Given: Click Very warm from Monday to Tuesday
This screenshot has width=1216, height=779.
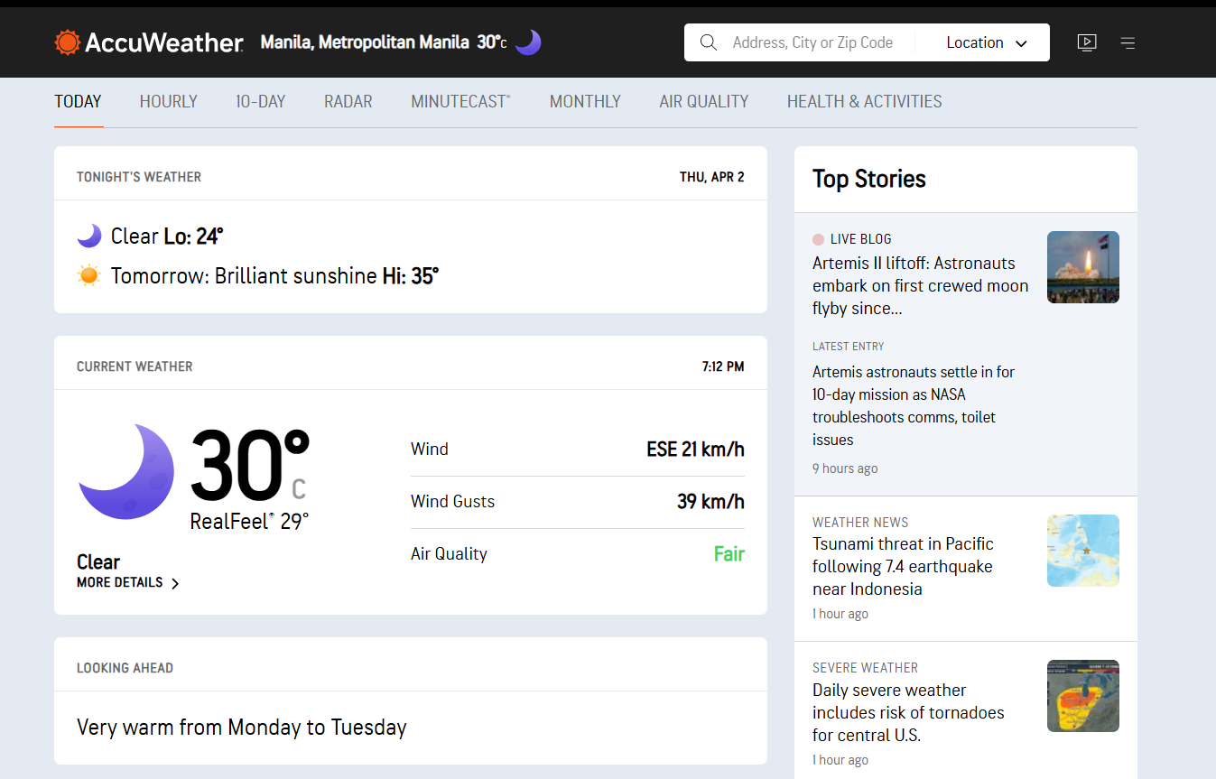Looking at the screenshot, I should (x=242, y=727).
